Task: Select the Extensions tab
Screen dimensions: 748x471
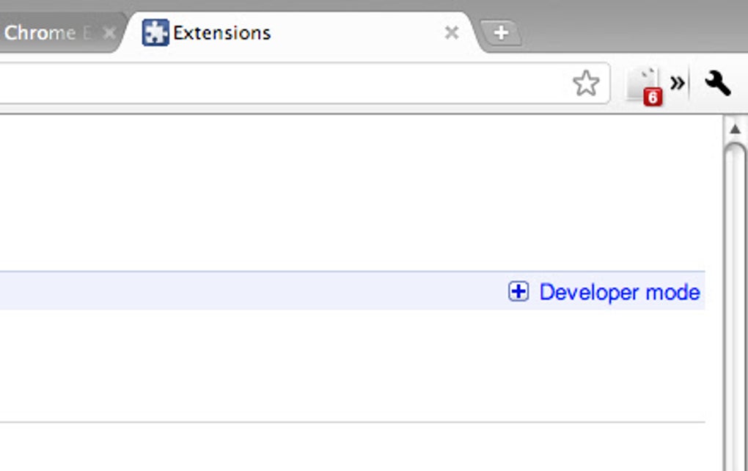Action: point(220,32)
